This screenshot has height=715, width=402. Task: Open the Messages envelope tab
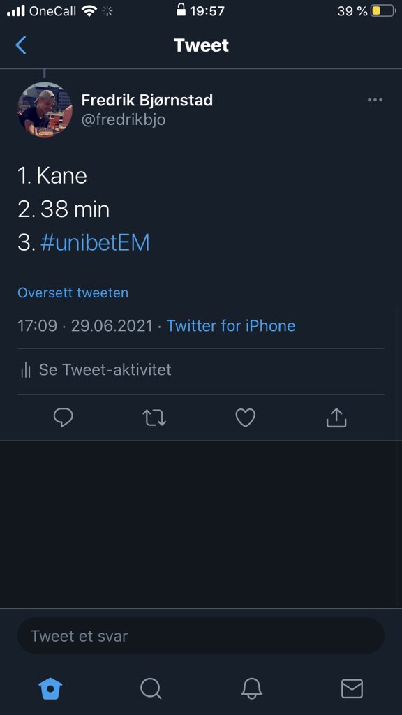point(352,688)
